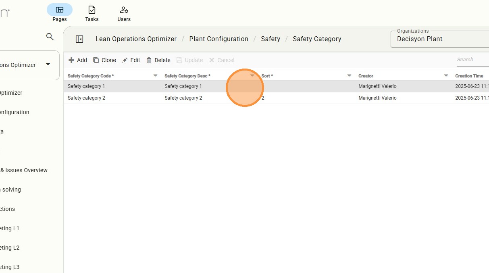Open filter for Safety Category Code column
Screen dimensions: 489x273
[155, 76]
